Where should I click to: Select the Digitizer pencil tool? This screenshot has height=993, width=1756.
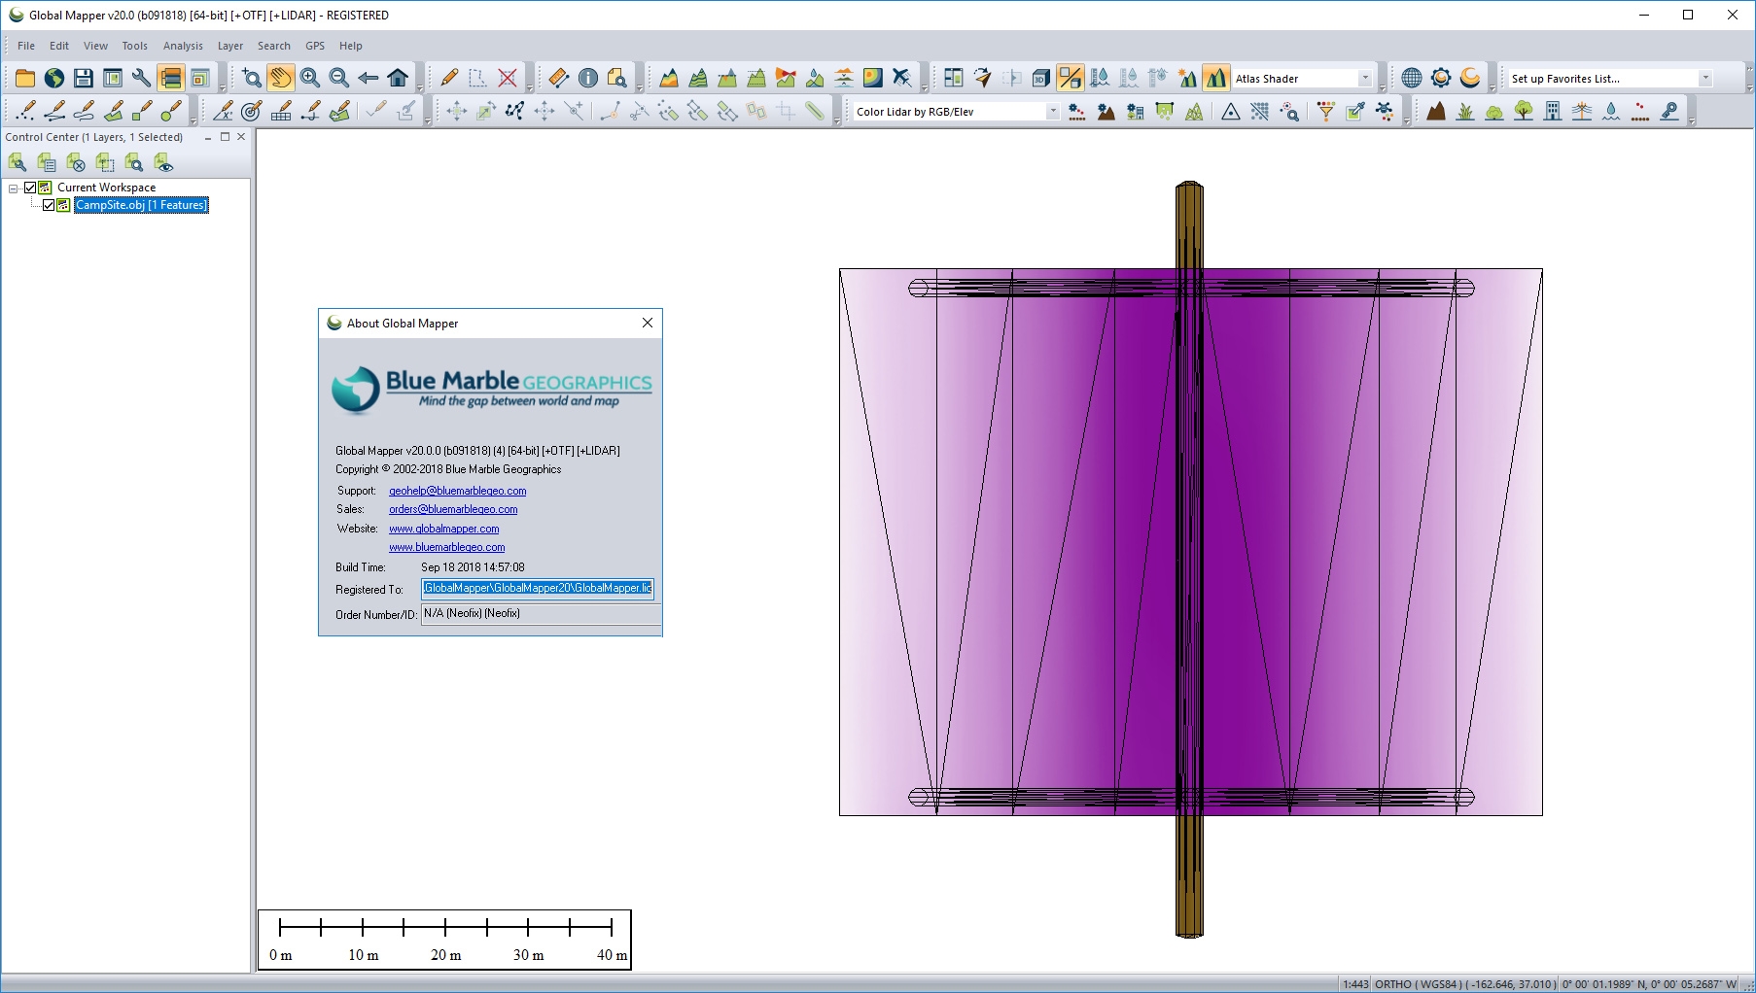tap(449, 79)
